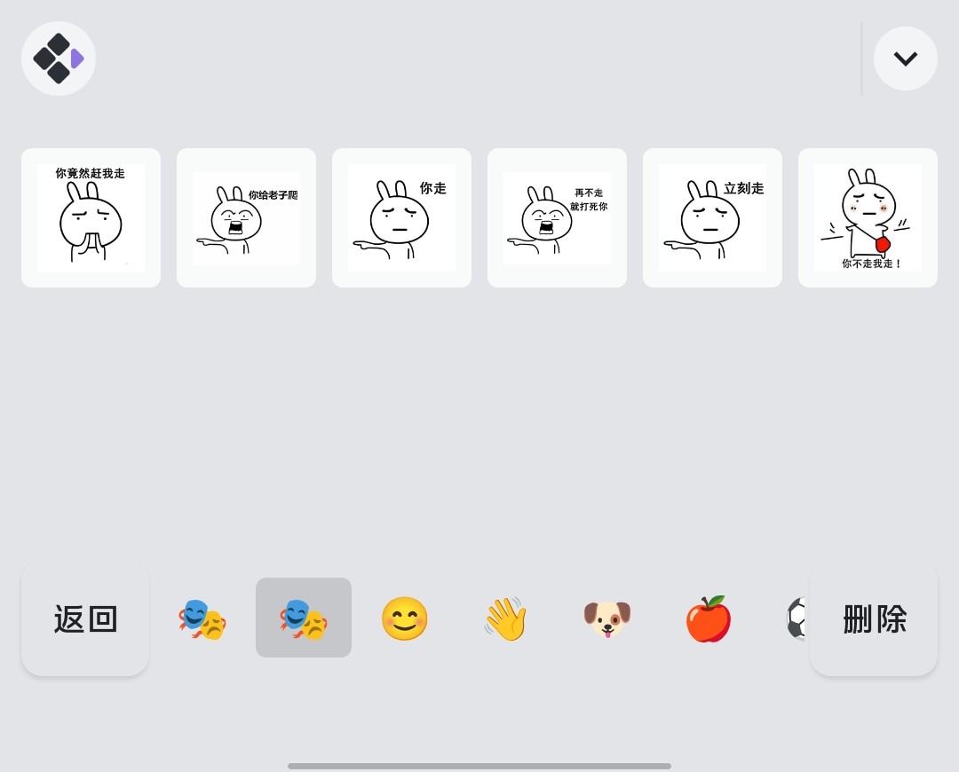Screen dimensions: 959x772
Task: Choose the '你走' rabbit sticker
Action: pos(402,217)
